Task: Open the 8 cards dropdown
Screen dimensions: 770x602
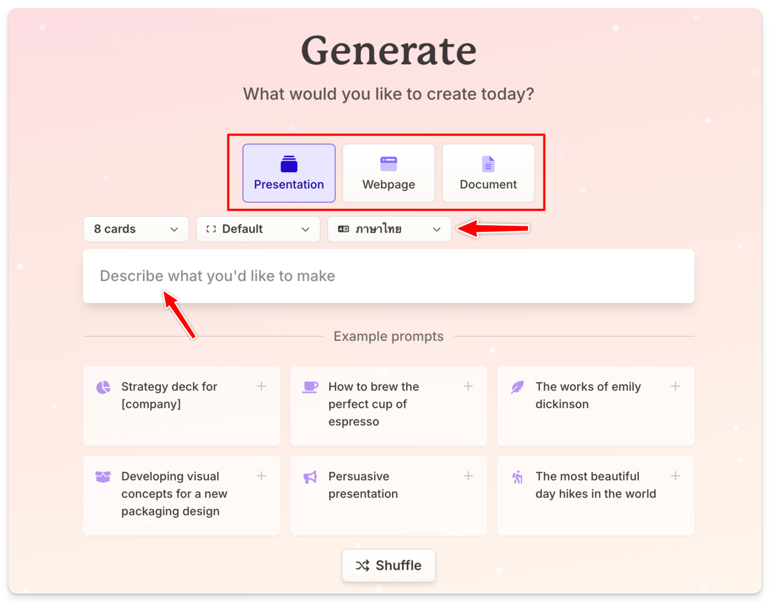Action: click(x=136, y=229)
